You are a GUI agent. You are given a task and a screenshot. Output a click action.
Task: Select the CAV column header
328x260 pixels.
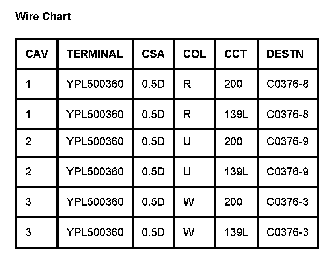click(37, 54)
